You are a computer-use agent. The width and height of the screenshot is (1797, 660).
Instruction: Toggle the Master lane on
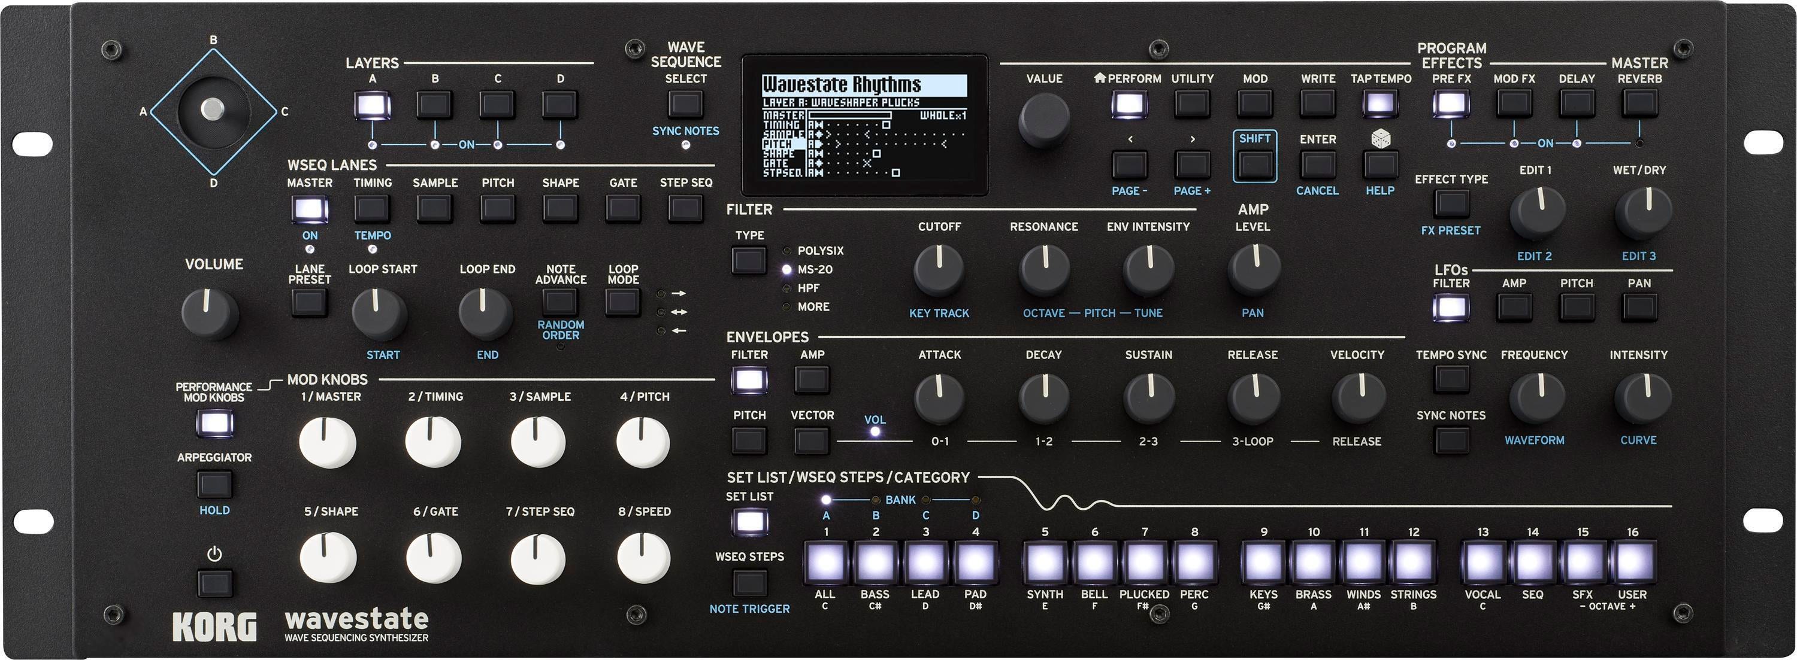(309, 209)
